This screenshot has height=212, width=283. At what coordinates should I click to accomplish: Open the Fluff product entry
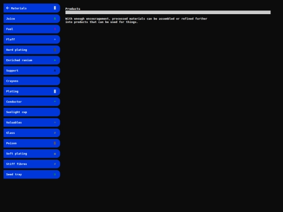(32, 39)
